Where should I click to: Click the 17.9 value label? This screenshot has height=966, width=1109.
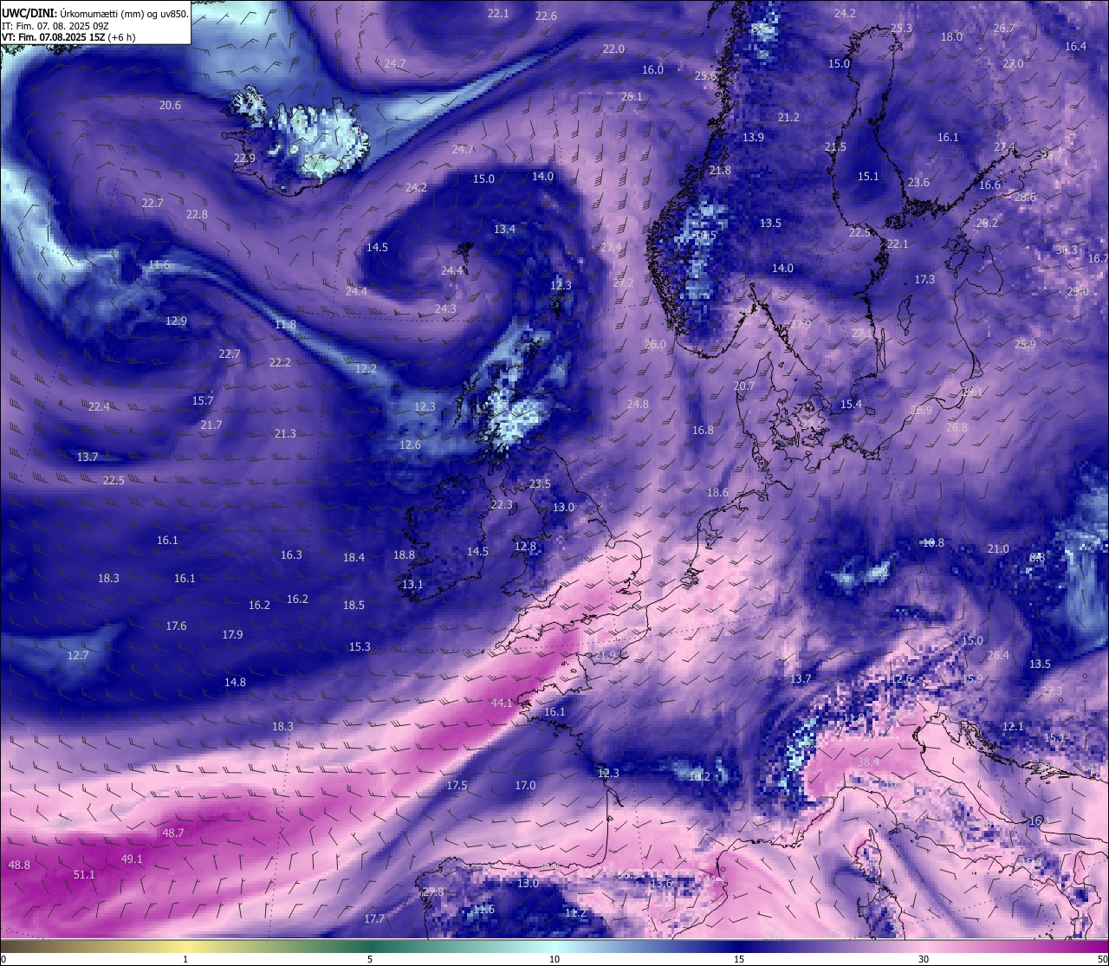tap(232, 634)
